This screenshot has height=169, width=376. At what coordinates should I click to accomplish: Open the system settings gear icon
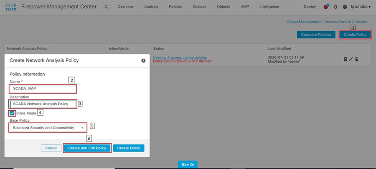335,7
